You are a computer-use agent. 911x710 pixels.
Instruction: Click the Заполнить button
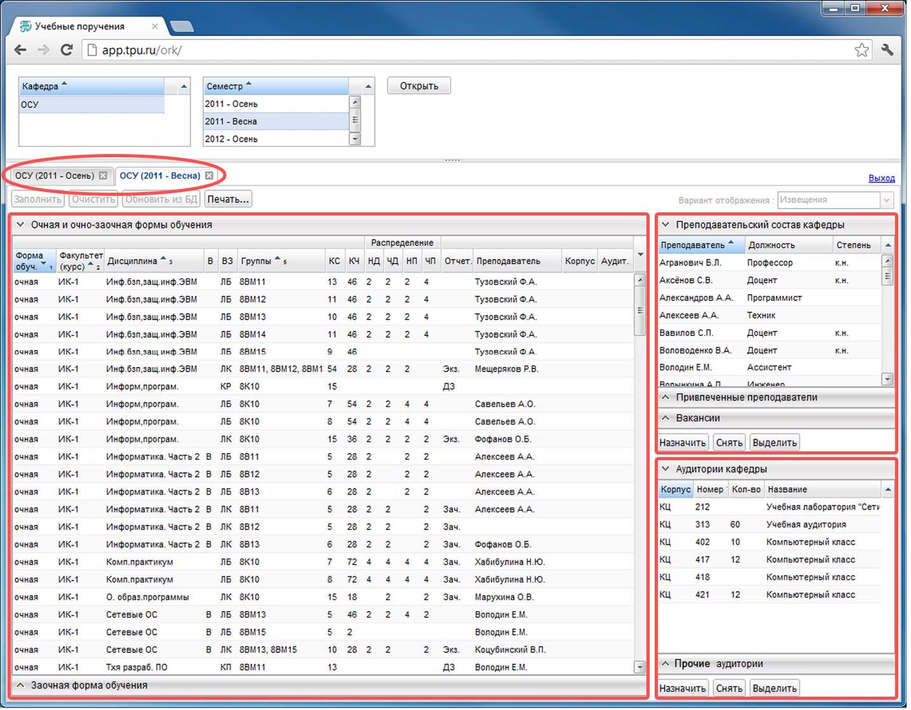[38, 199]
